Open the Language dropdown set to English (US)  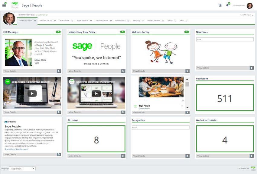pyautogui.click(x=22, y=169)
